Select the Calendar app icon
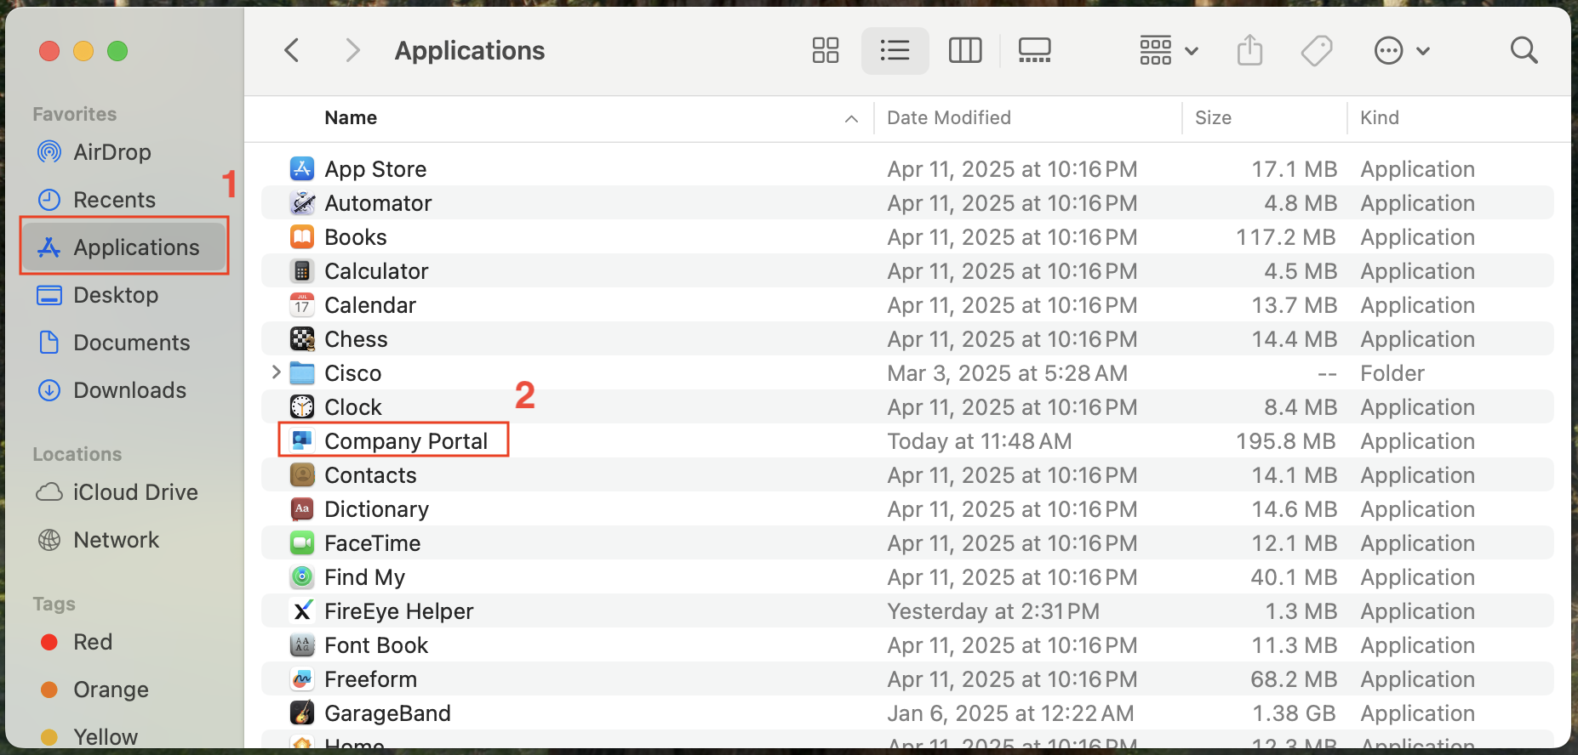1578x755 pixels. (x=302, y=304)
